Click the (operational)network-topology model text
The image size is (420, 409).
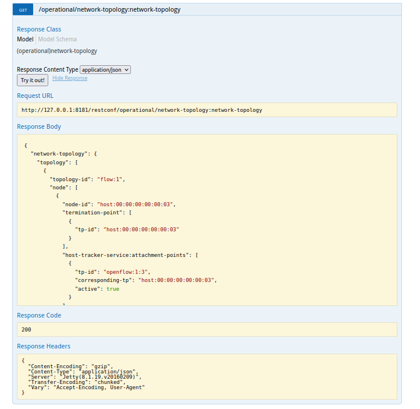57,51
